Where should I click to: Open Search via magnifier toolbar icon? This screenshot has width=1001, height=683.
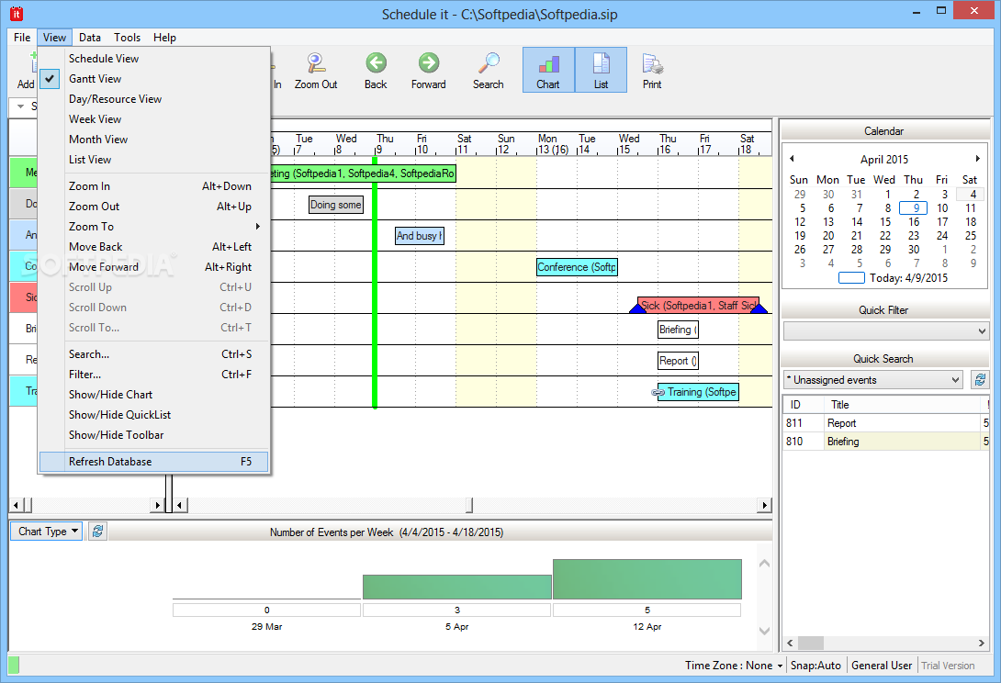click(489, 63)
